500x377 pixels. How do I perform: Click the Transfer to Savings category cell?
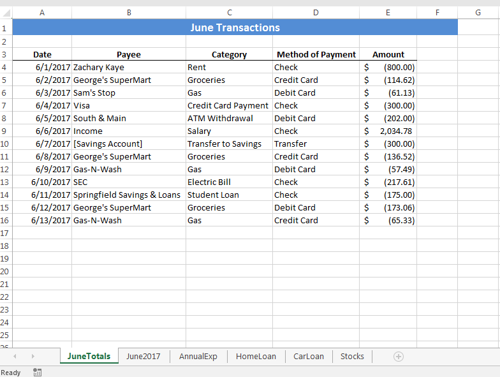pyautogui.click(x=224, y=144)
